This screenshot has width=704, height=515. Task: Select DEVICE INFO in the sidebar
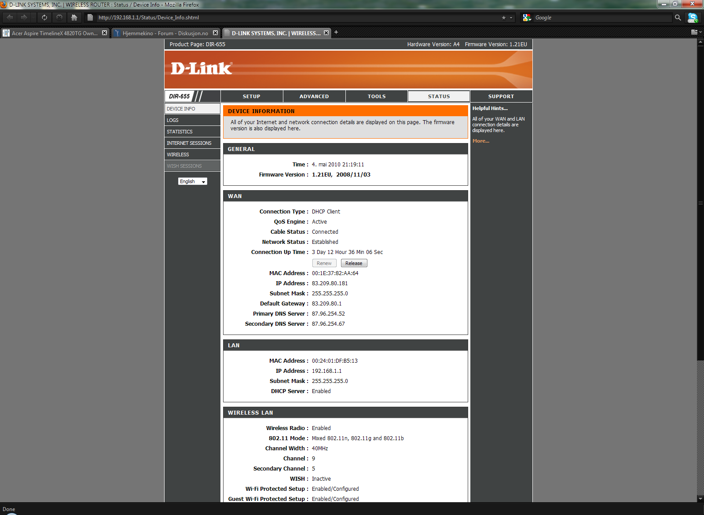pos(192,109)
